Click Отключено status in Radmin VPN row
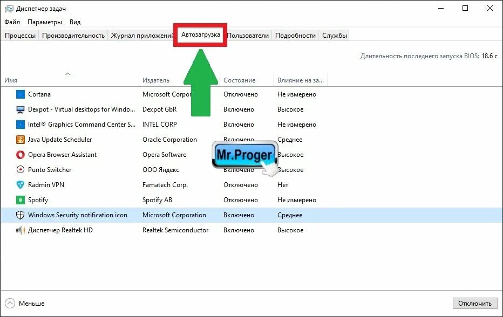The width and height of the screenshot is (503, 317). pos(241,185)
